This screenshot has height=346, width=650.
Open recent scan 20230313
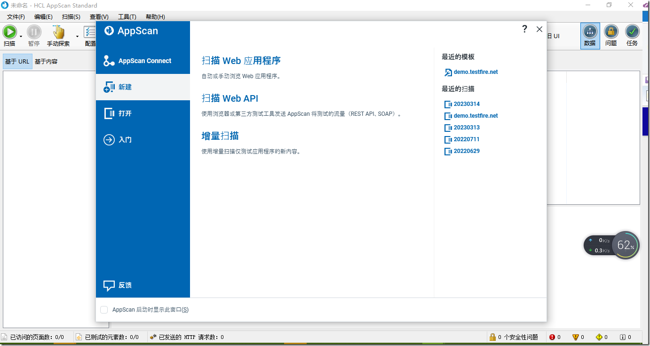click(x=467, y=128)
